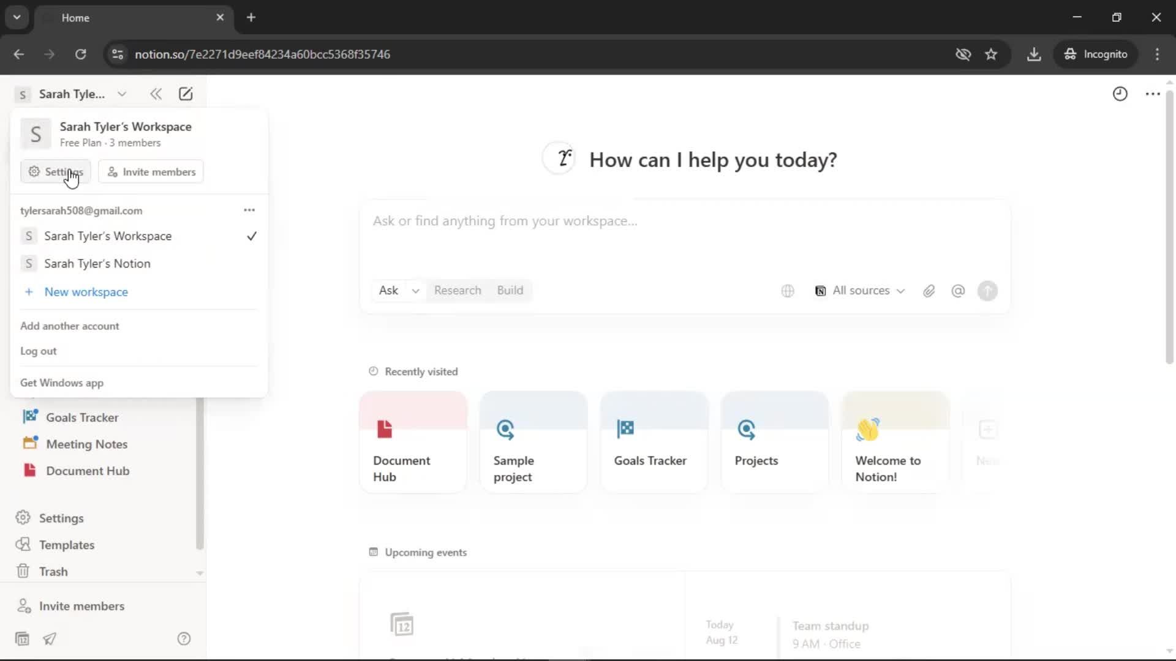Reload the page in the browser
Image resolution: width=1176 pixels, height=661 pixels.
click(x=80, y=54)
